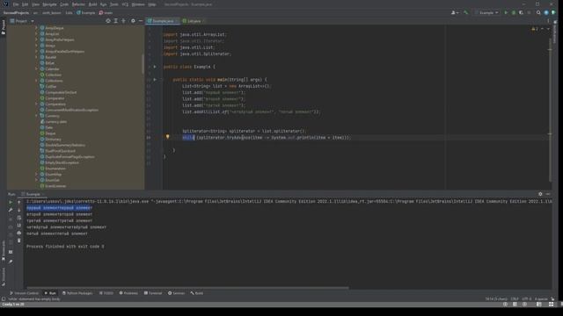563x316 pixels.
Task: Click Collapse All icon in Project panel header
Action: (x=123, y=21)
